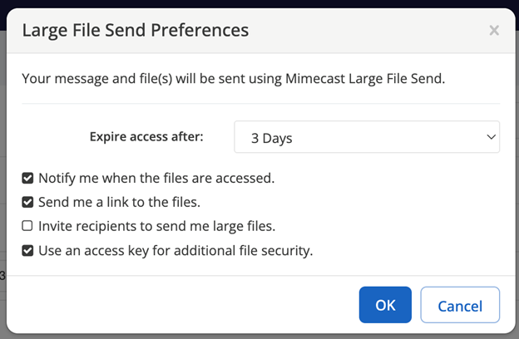Click the dimmed dark background above the dialog
The image size is (519, 339).
click(259, 3)
